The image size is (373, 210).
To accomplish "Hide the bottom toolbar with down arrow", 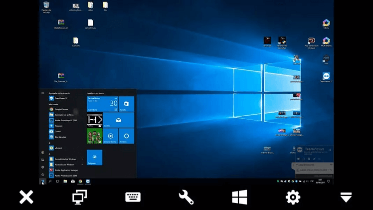I will pos(346,197).
